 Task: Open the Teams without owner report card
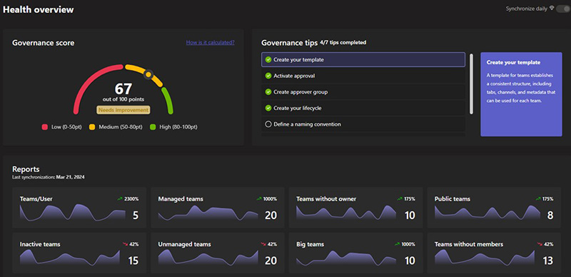pos(356,208)
